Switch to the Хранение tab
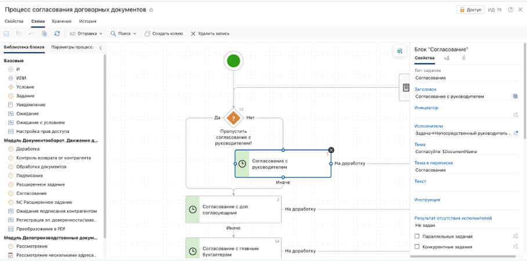527x261 pixels. [62, 21]
